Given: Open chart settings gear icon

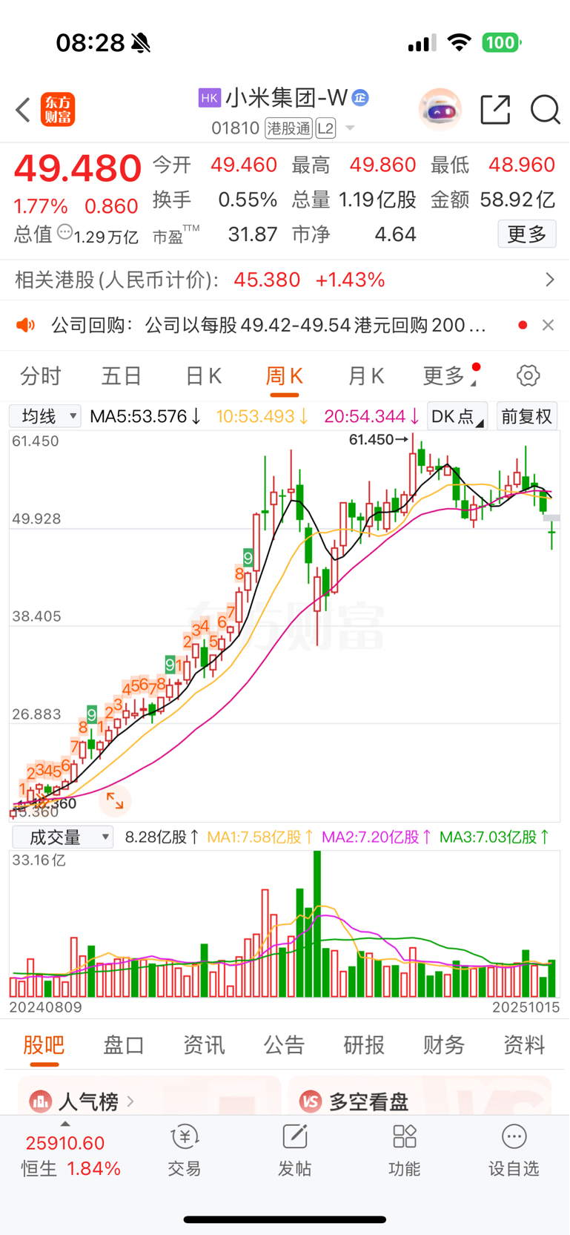Looking at the screenshot, I should point(528,375).
